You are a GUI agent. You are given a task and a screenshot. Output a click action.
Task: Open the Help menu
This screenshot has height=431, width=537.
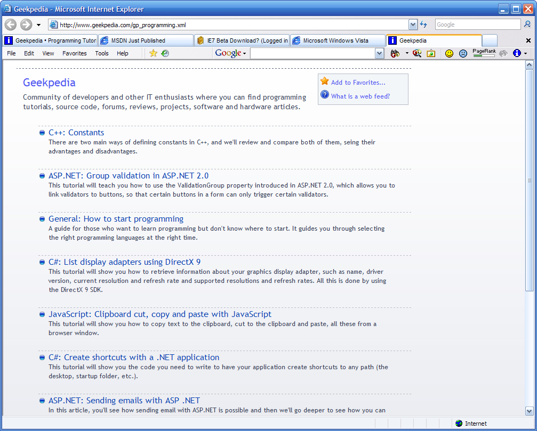[x=122, y=53]
